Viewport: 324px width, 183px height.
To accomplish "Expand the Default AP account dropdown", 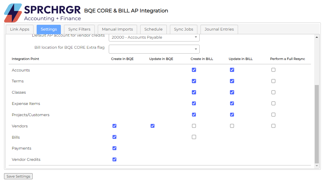I will (x=154, y=37).
